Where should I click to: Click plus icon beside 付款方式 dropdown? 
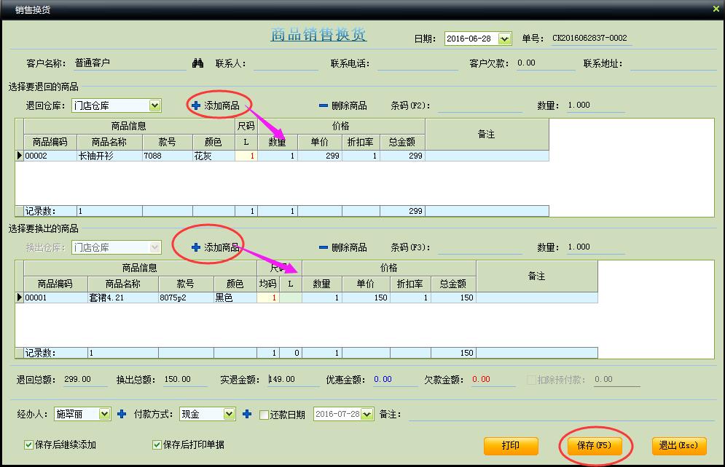pos(247,414)
